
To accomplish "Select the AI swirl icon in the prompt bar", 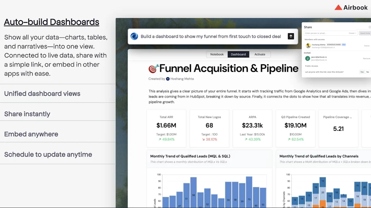I will tap(134, 36).
